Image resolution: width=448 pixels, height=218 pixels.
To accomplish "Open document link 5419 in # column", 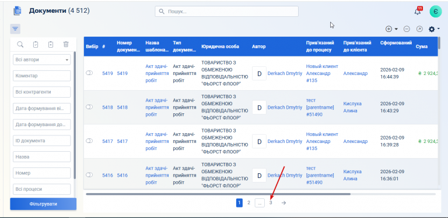I will [x=107, y=73].
